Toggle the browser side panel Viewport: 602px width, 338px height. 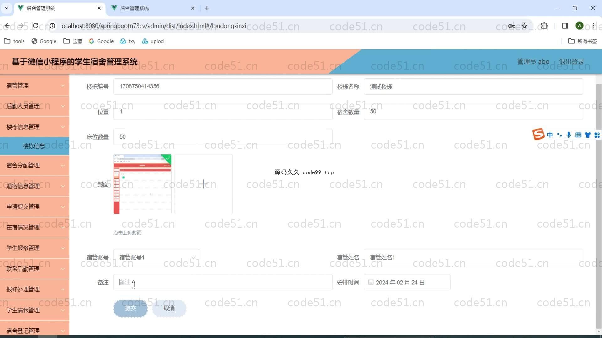coord(565,26)
